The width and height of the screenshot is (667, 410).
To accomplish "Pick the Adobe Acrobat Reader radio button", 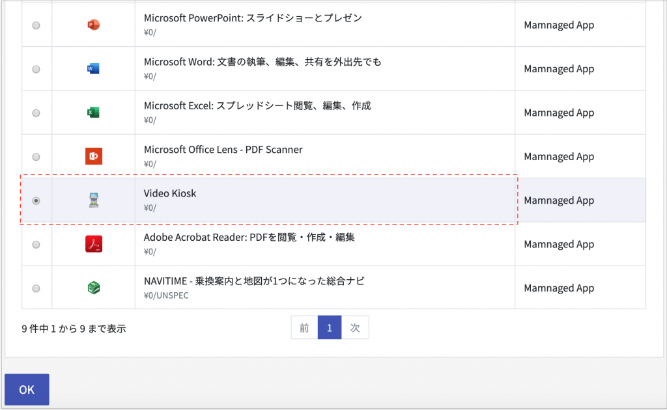I will (x=36, y=245).
